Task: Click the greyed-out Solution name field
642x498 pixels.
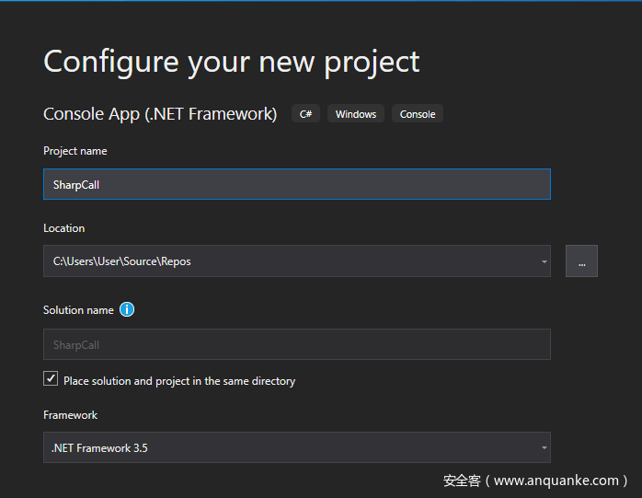Action: click(x=296, y=345)
